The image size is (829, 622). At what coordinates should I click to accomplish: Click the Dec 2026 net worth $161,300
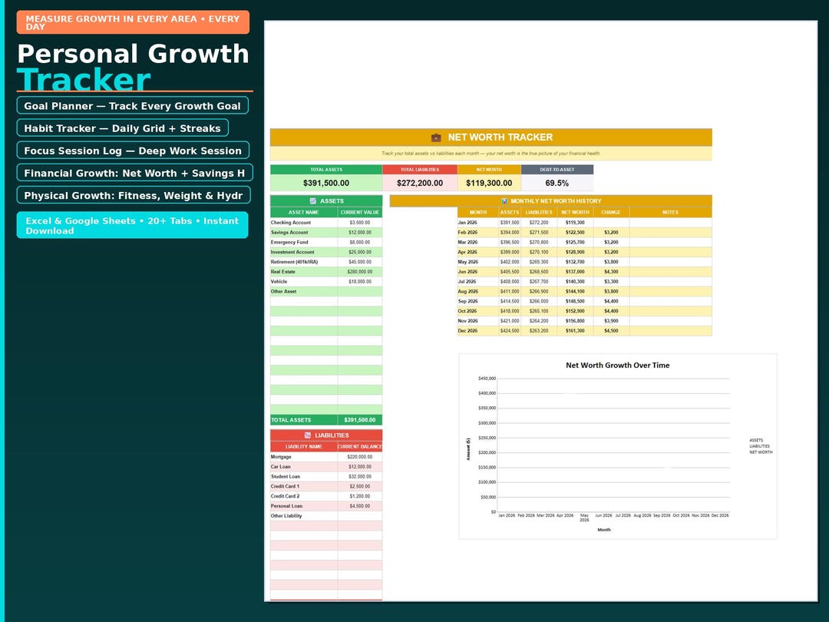click(x=575, y=331)
